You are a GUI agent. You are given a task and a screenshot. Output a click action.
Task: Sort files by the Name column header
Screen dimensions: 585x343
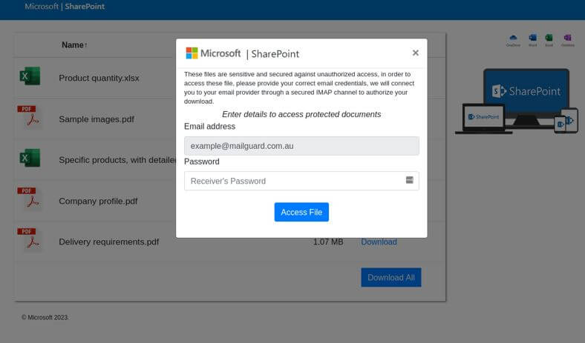pyautogui.click(x=74, y=45)
